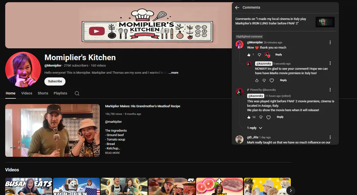Like the @Momiplier 'thank you so much' comment

point(249,55)
